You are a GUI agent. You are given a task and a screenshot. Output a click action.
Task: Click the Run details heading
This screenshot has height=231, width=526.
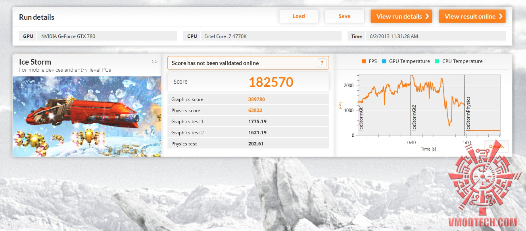(x=36, y=17)
